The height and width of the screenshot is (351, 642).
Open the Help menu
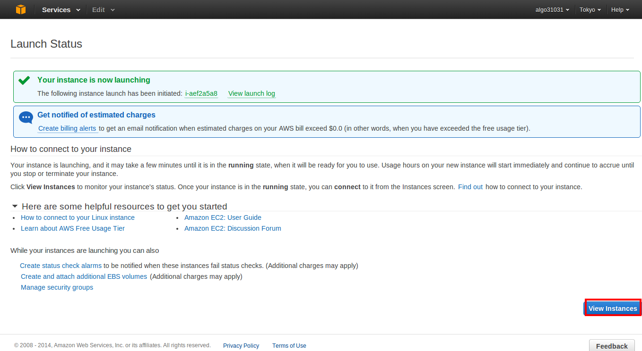click(x=620, y=10)
